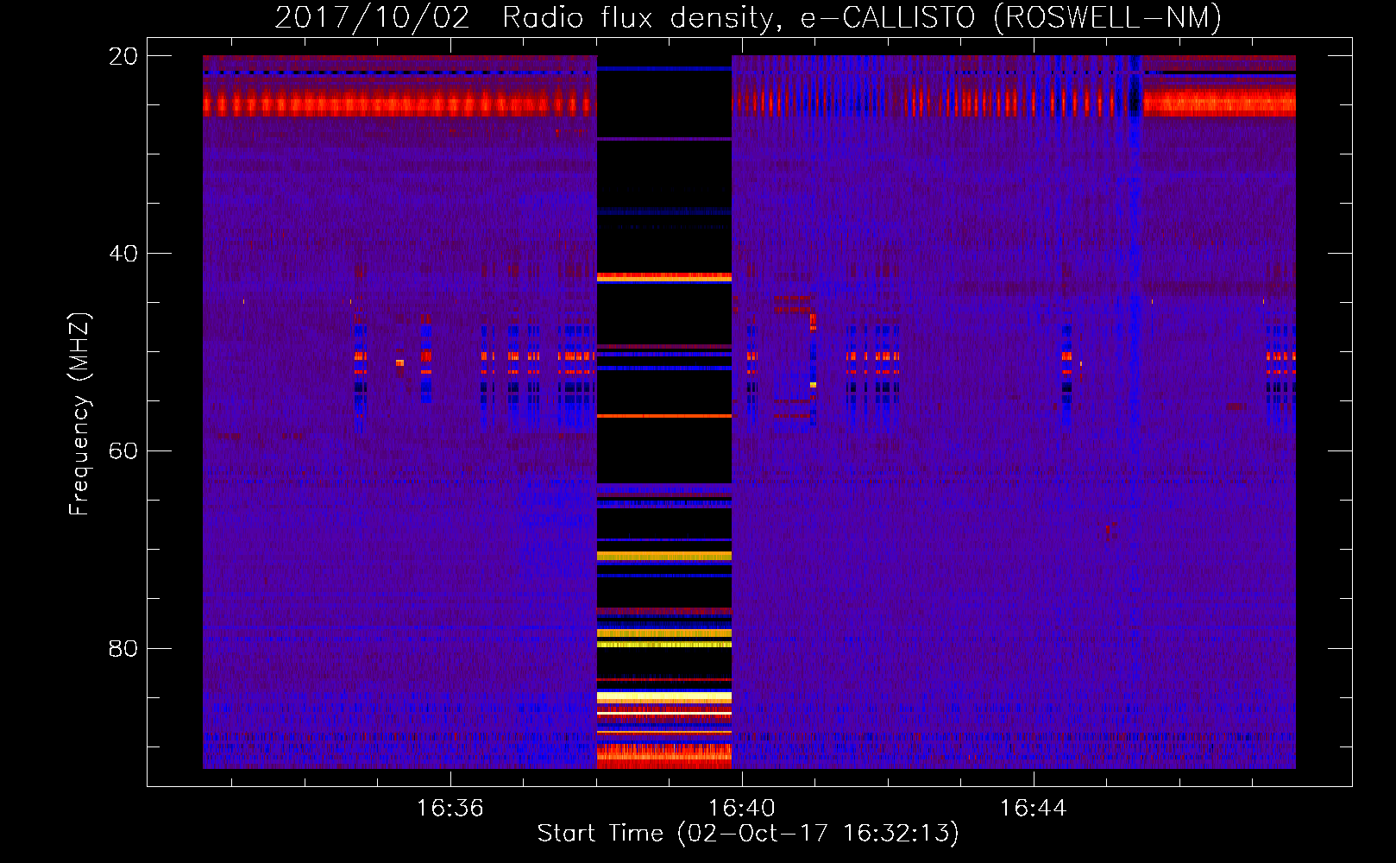Click the 16:36 time tick label
This screenshot has height=863, width=1396.
click(x=450, y=809)
